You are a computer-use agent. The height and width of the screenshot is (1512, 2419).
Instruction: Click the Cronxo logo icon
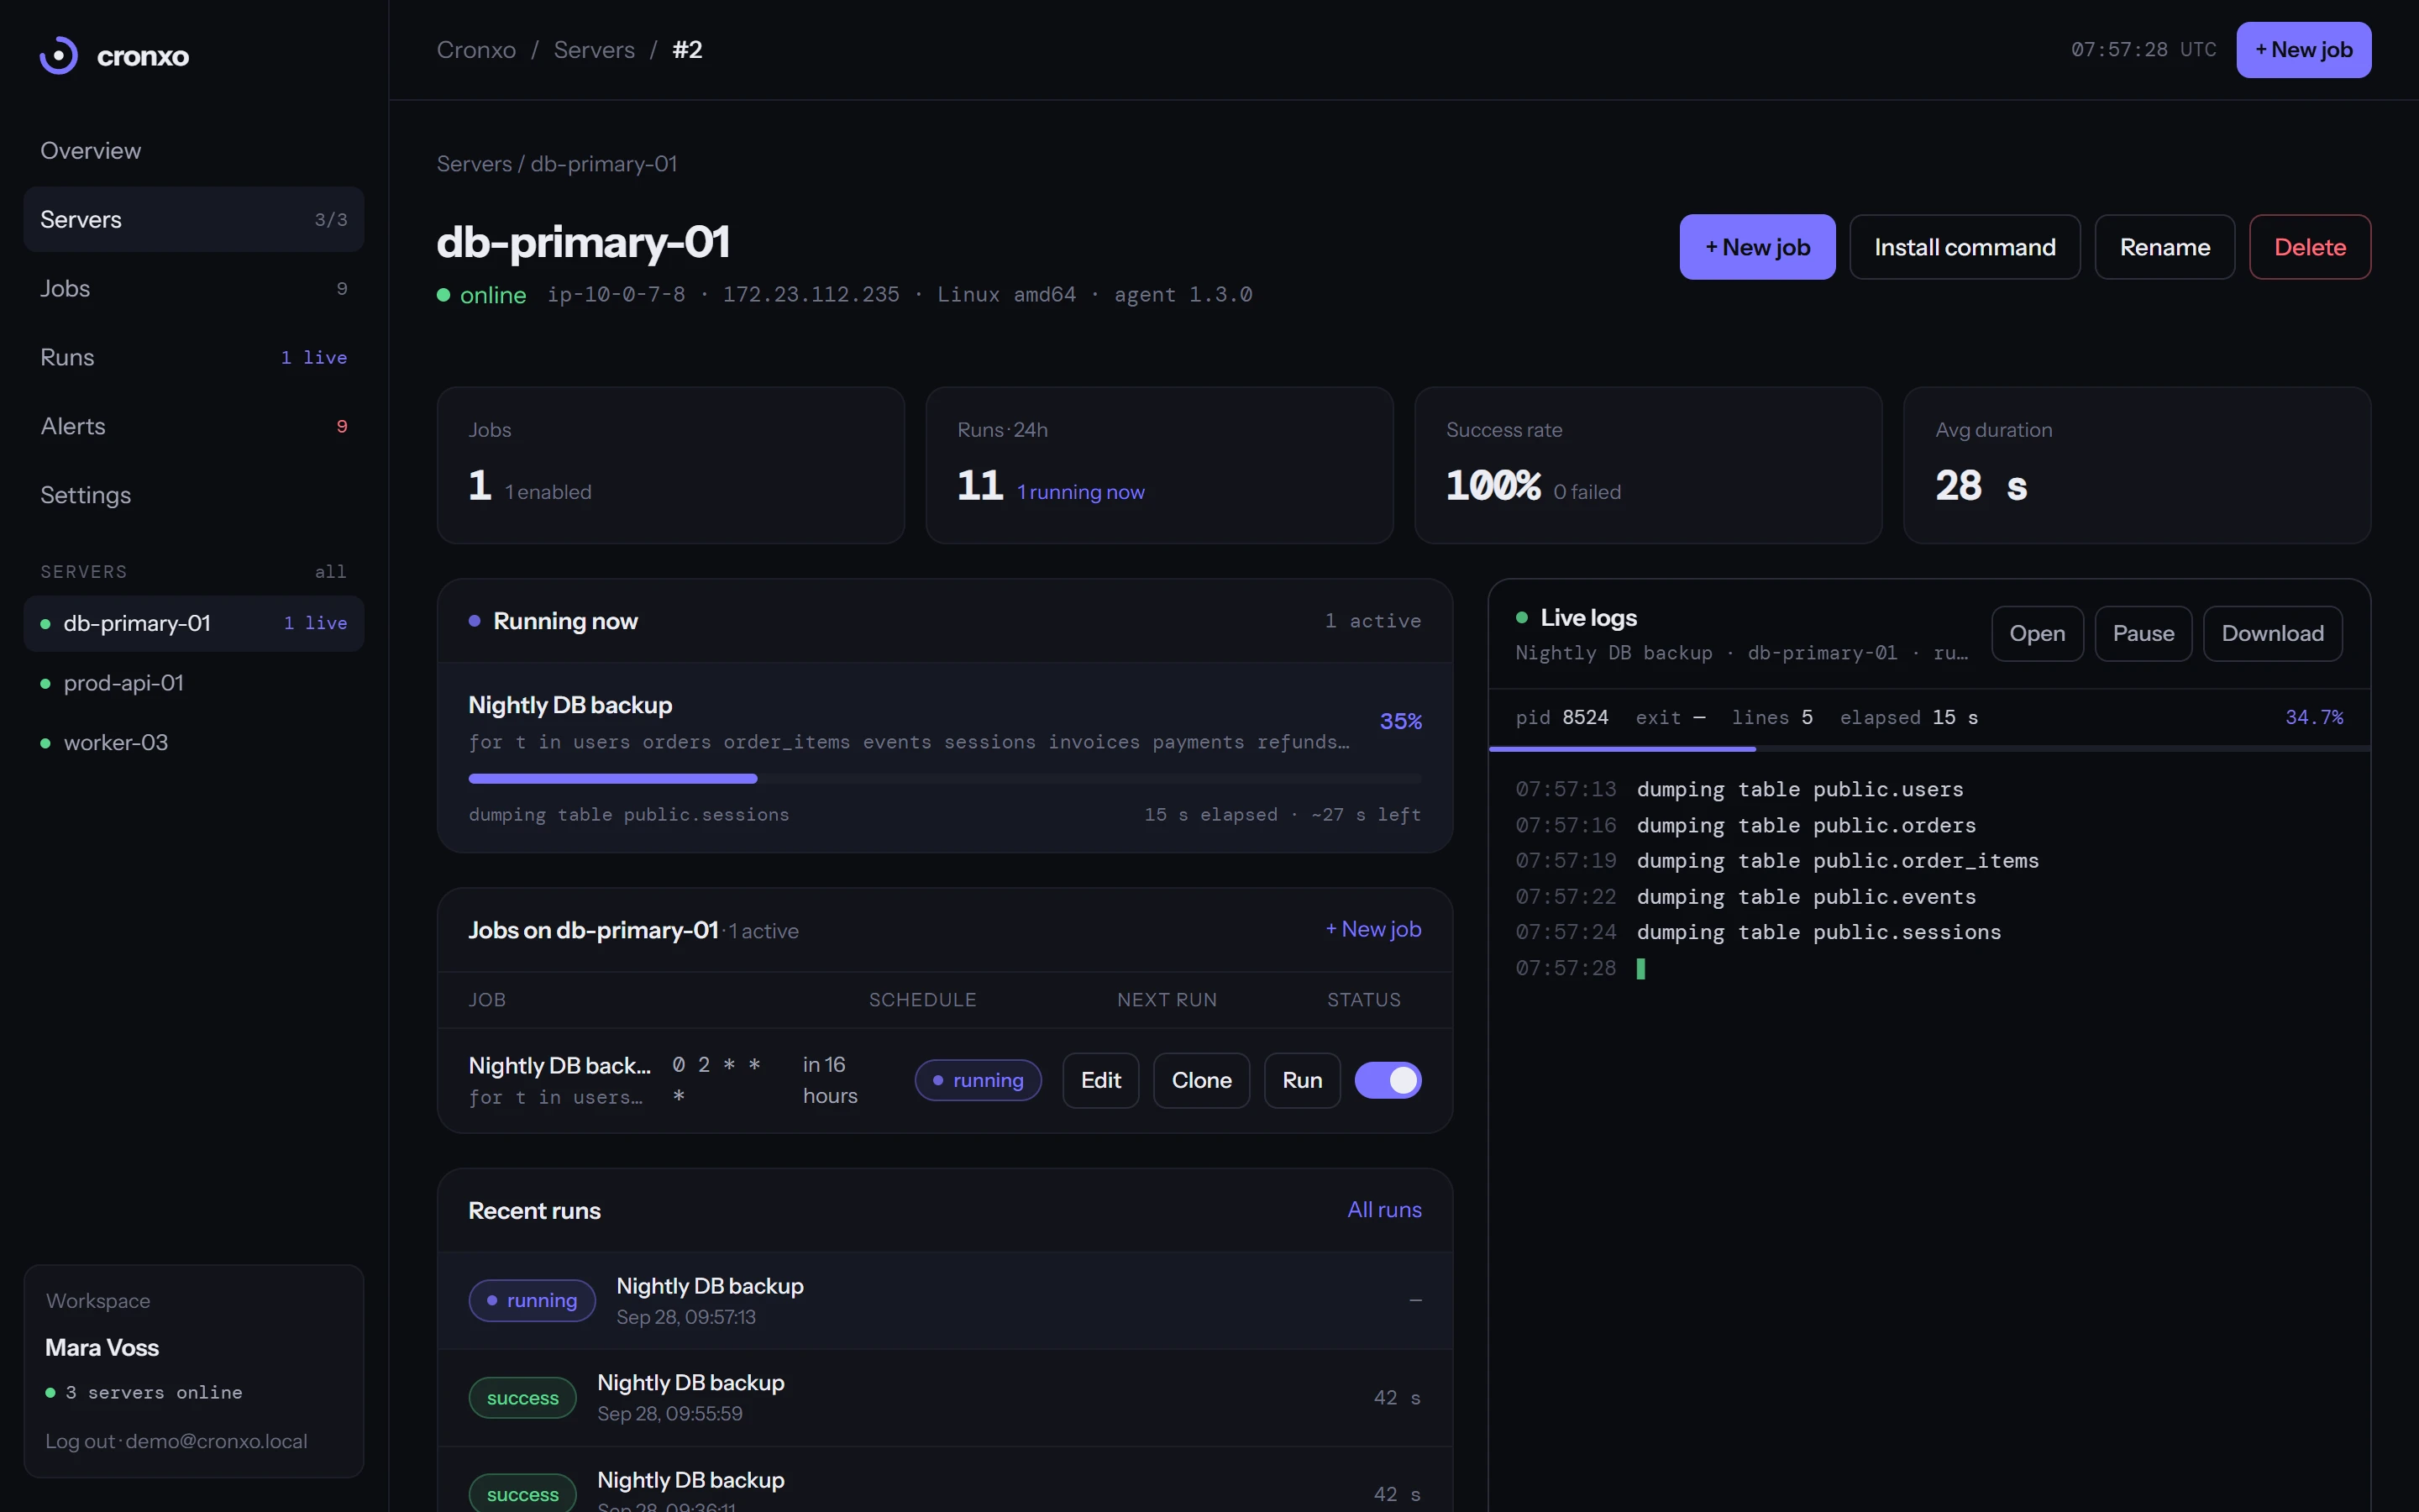[x=59, y=55]
